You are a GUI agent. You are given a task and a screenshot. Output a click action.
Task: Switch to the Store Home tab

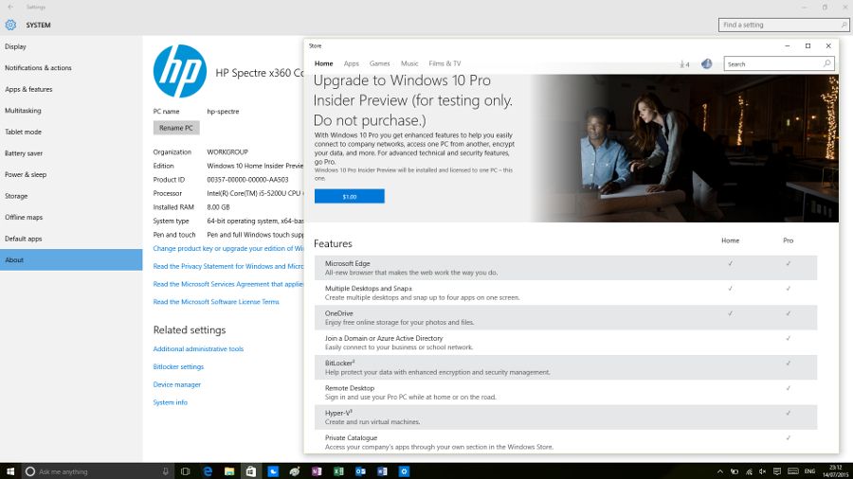coord(324,63)
